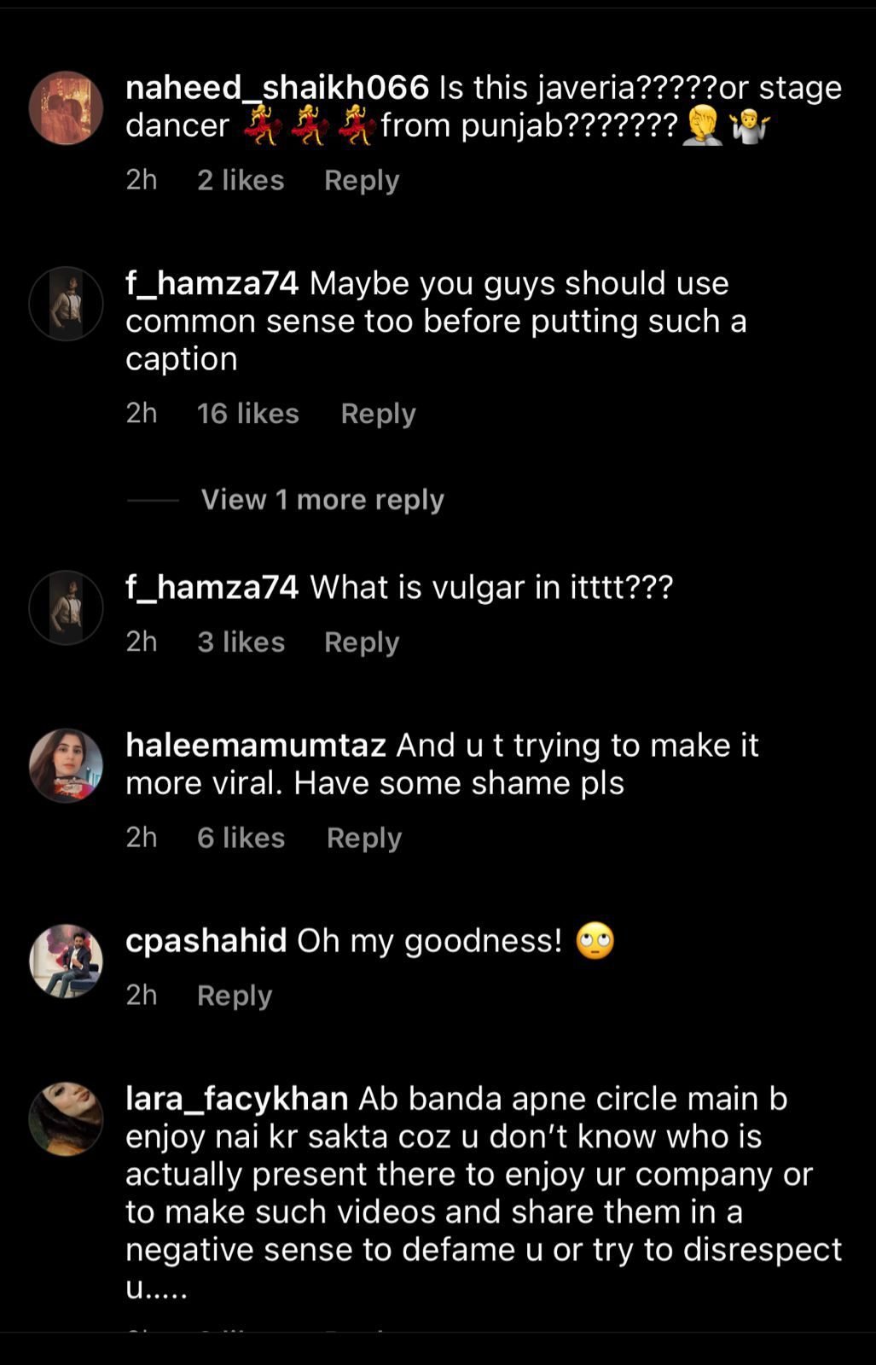Open the 6 likes list
This screenshot has height=1365, width=876.
[x=241, y=838]
